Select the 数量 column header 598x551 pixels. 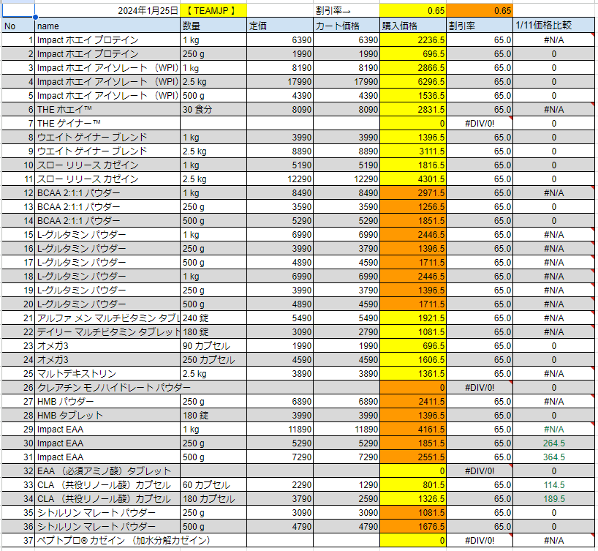213,26
